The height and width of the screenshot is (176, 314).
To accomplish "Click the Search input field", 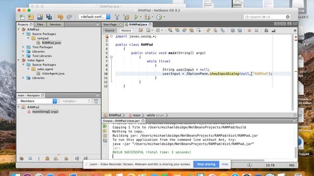I will [x=267, y=17].
